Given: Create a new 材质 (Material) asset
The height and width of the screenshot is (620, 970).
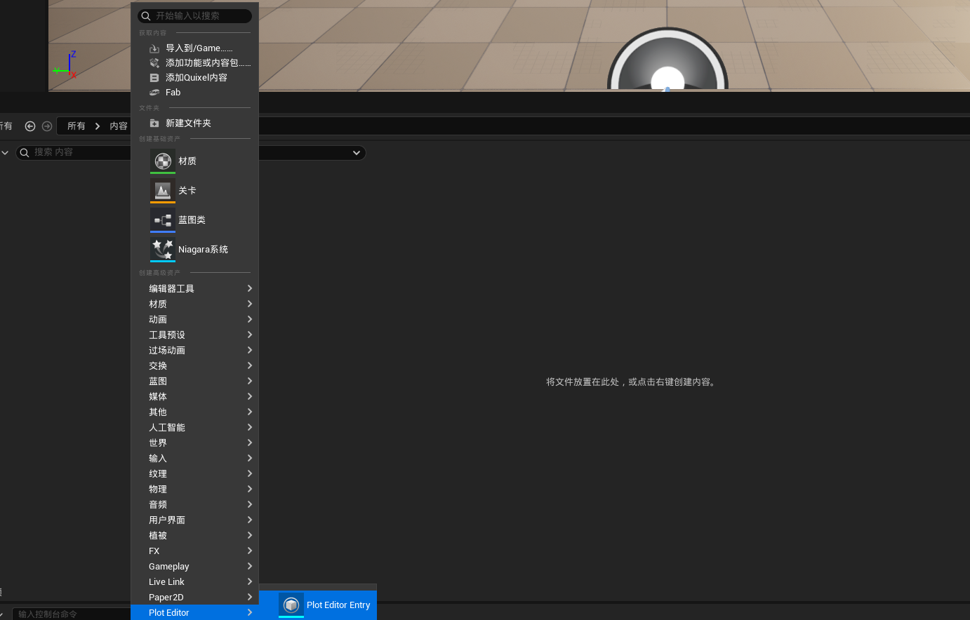Looking at the screenshot, I should click(x=187, y=161).
